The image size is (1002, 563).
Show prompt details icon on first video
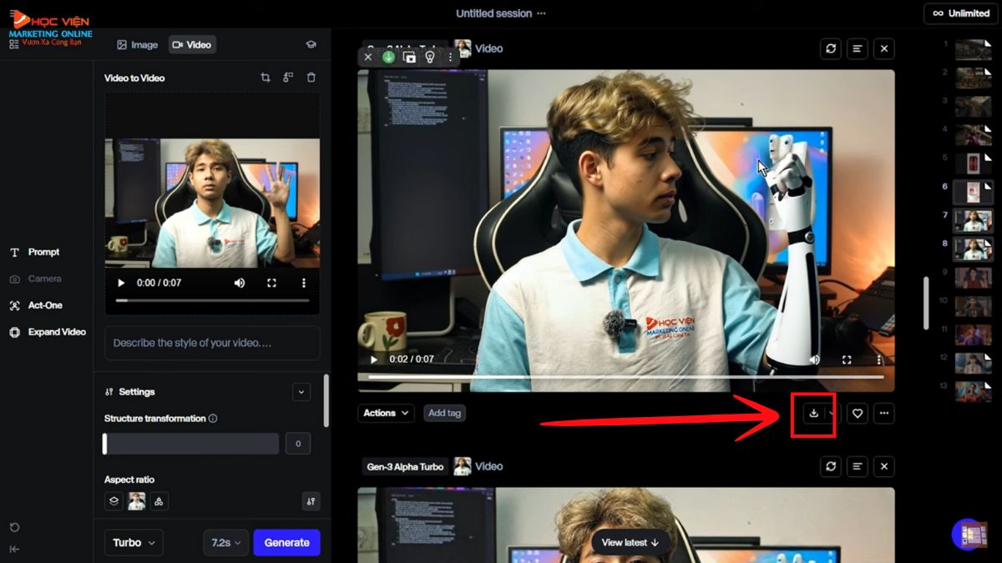click(858, 48)
